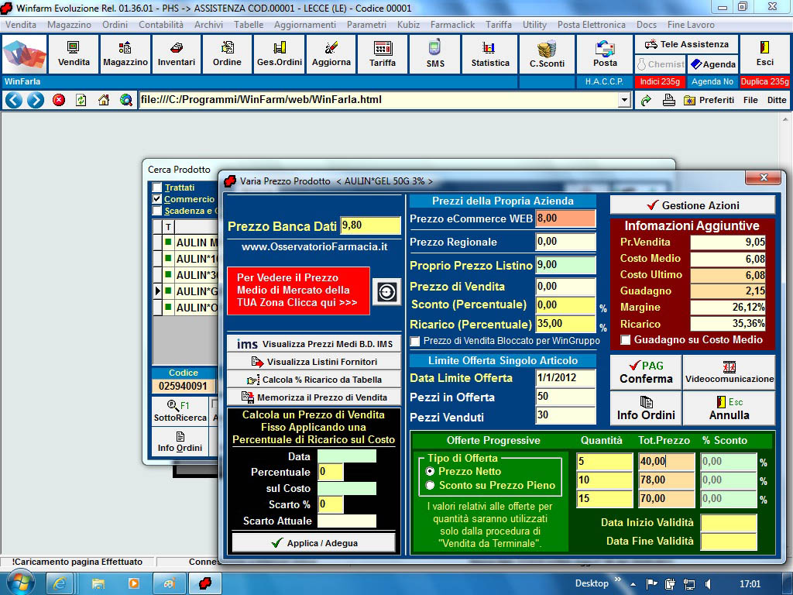This screenshot has width=793, height=595.
Task: Toggle Guadagno su Costo Medio checkbox
Action: (x=626, y=340)
